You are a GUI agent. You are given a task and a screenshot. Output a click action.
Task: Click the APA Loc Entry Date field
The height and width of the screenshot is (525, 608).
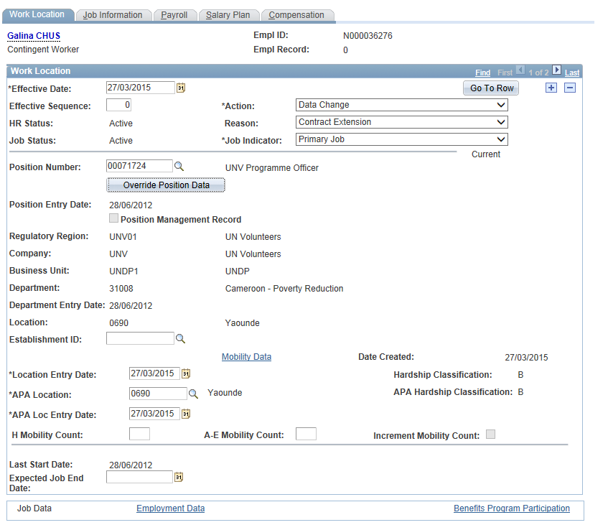pyautogui.click(x=154, y=414)
